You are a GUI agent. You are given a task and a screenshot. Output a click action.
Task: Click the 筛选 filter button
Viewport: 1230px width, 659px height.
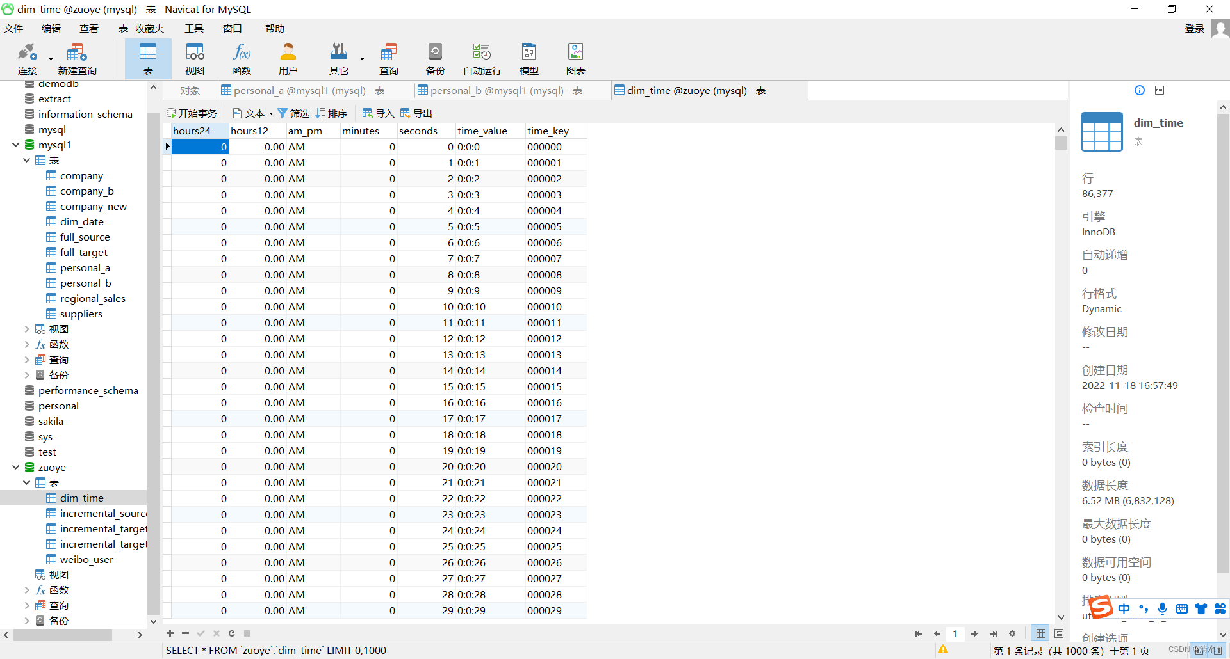click(x=293, y=113)
